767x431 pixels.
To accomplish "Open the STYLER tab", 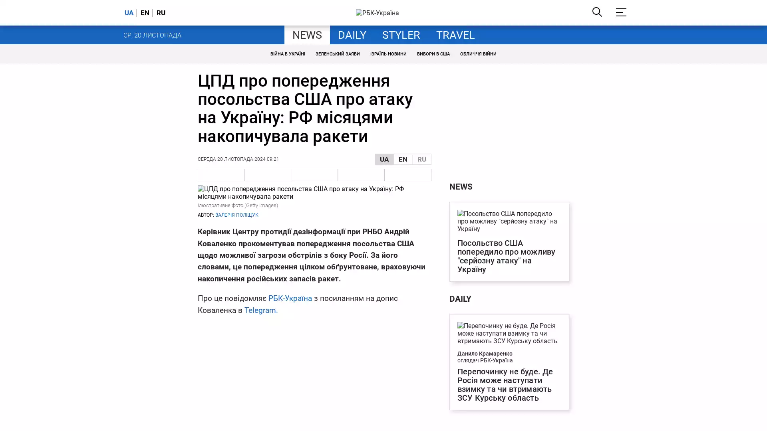I will click(x=401, y=35).
